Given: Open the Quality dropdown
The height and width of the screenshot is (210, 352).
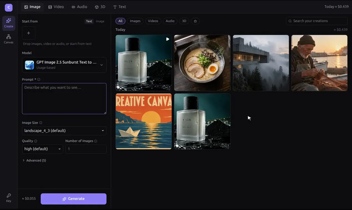Looking at the screenshot, I should click(x=42, y=149).
